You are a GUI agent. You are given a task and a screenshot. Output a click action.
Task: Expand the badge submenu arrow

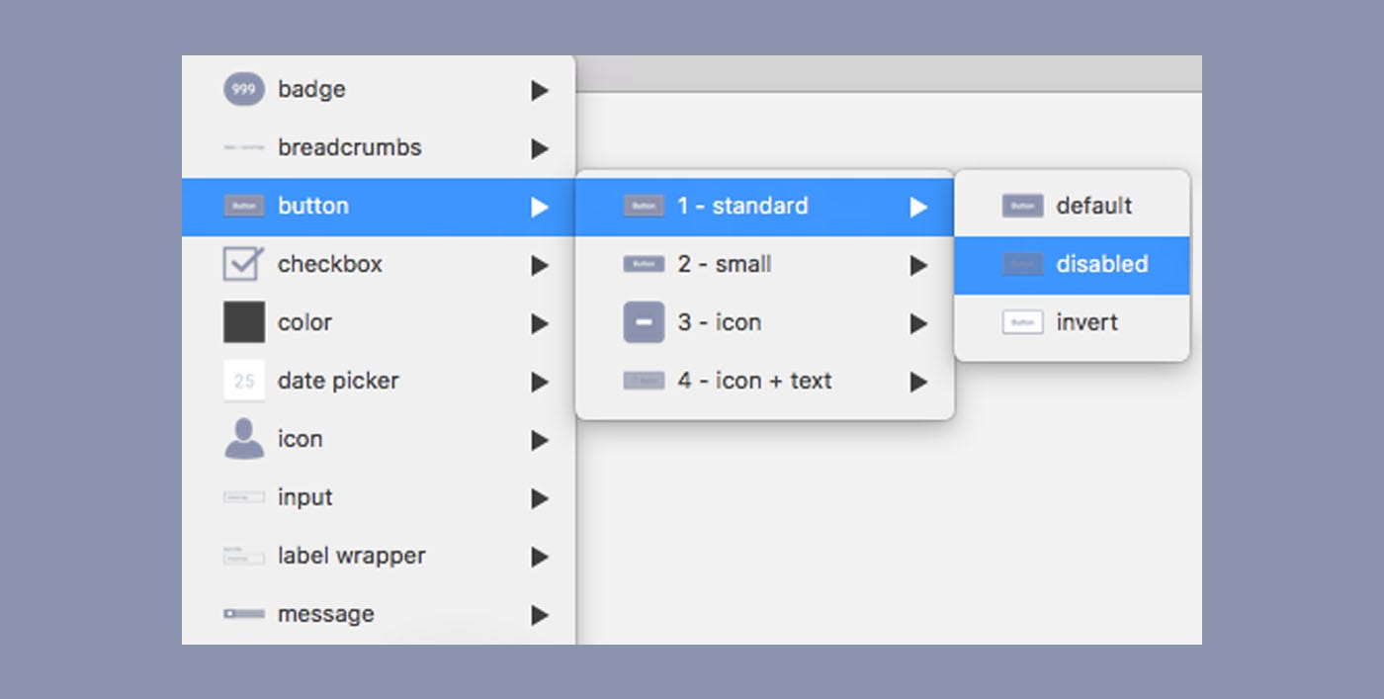click(x=540, y=89)
